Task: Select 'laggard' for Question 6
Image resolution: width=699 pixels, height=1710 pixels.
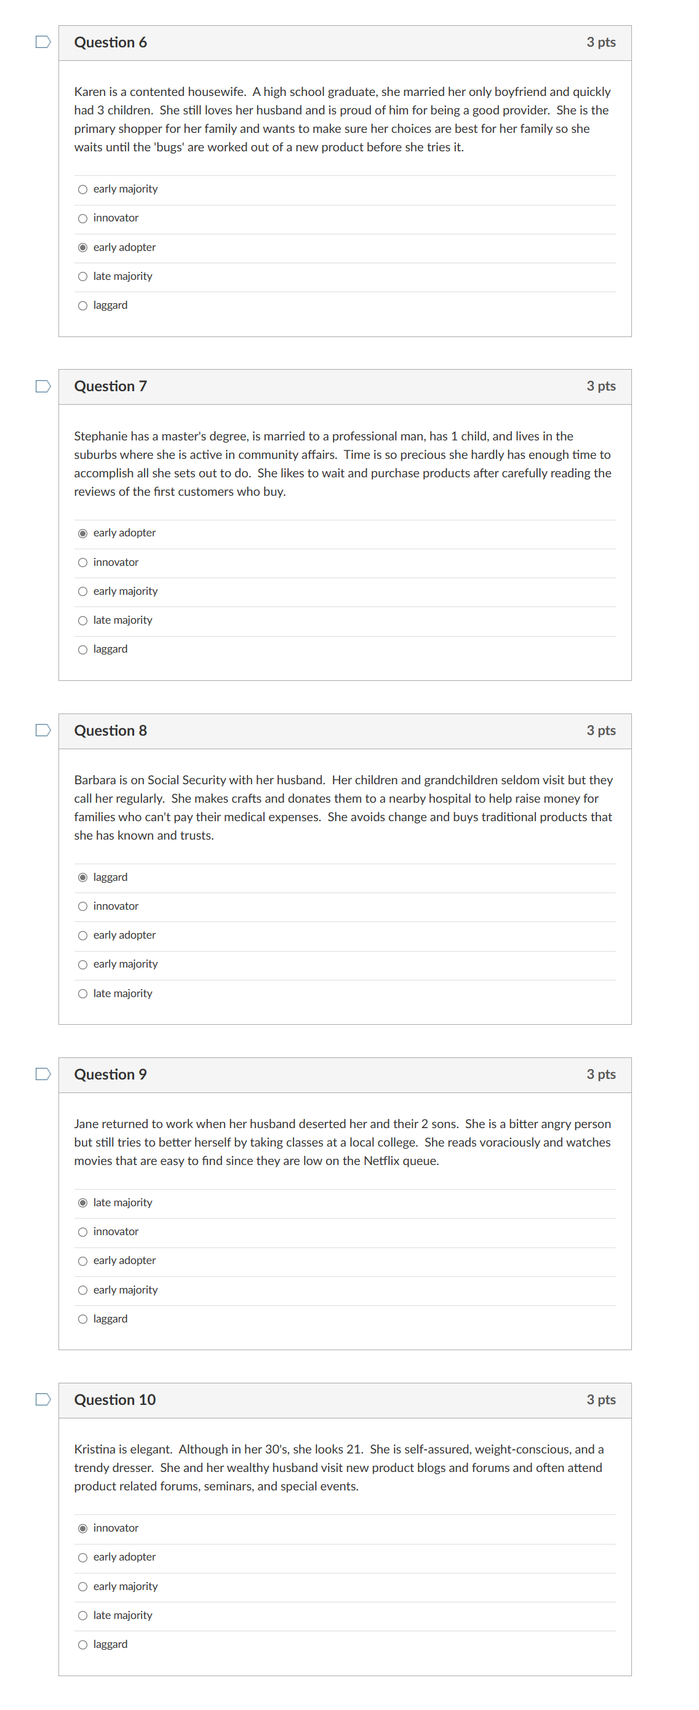Action: pyautogui.click(x=82, y=304)
